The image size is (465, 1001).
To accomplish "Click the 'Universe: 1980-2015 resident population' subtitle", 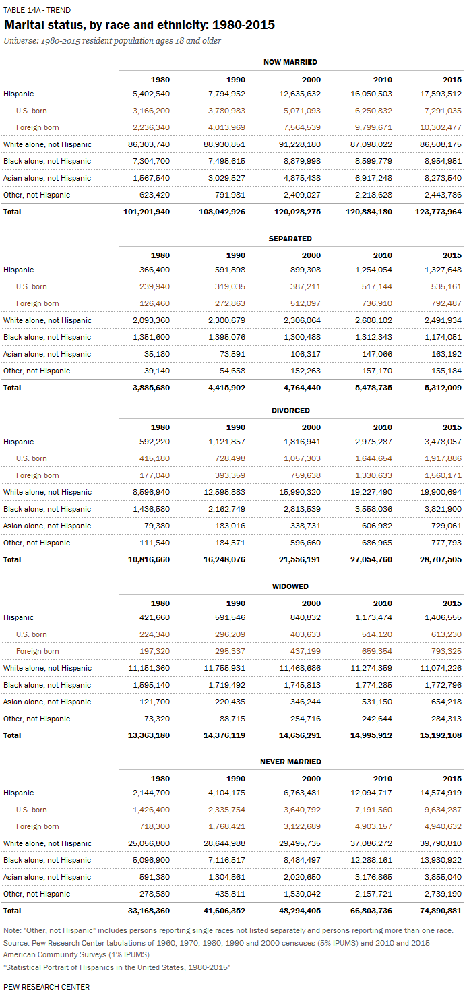I will pyautogui.click(x=112, y=41).
